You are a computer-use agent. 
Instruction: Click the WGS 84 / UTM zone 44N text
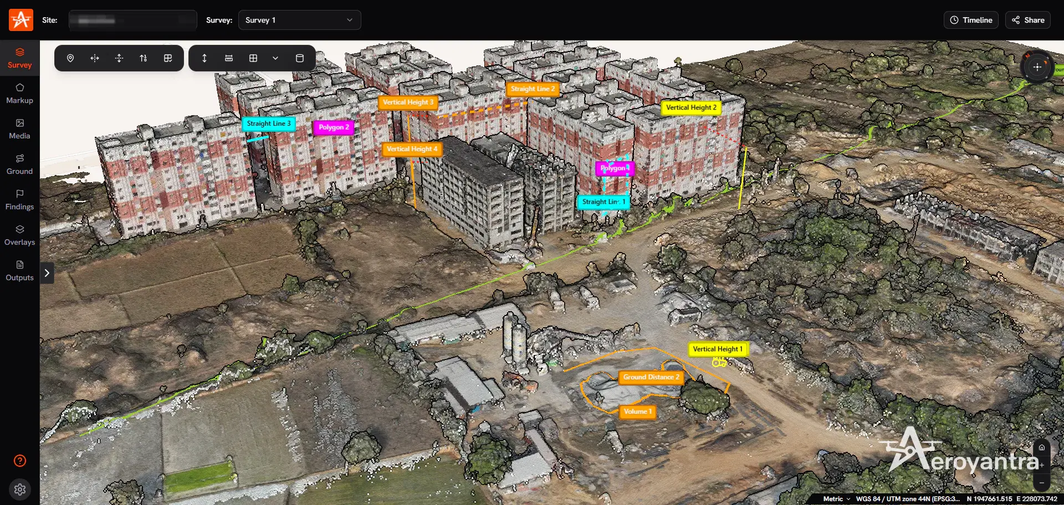tap(908, 499)
